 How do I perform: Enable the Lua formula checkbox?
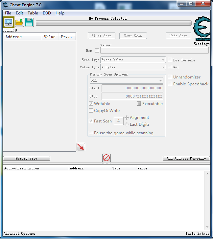tap(170, 60)
